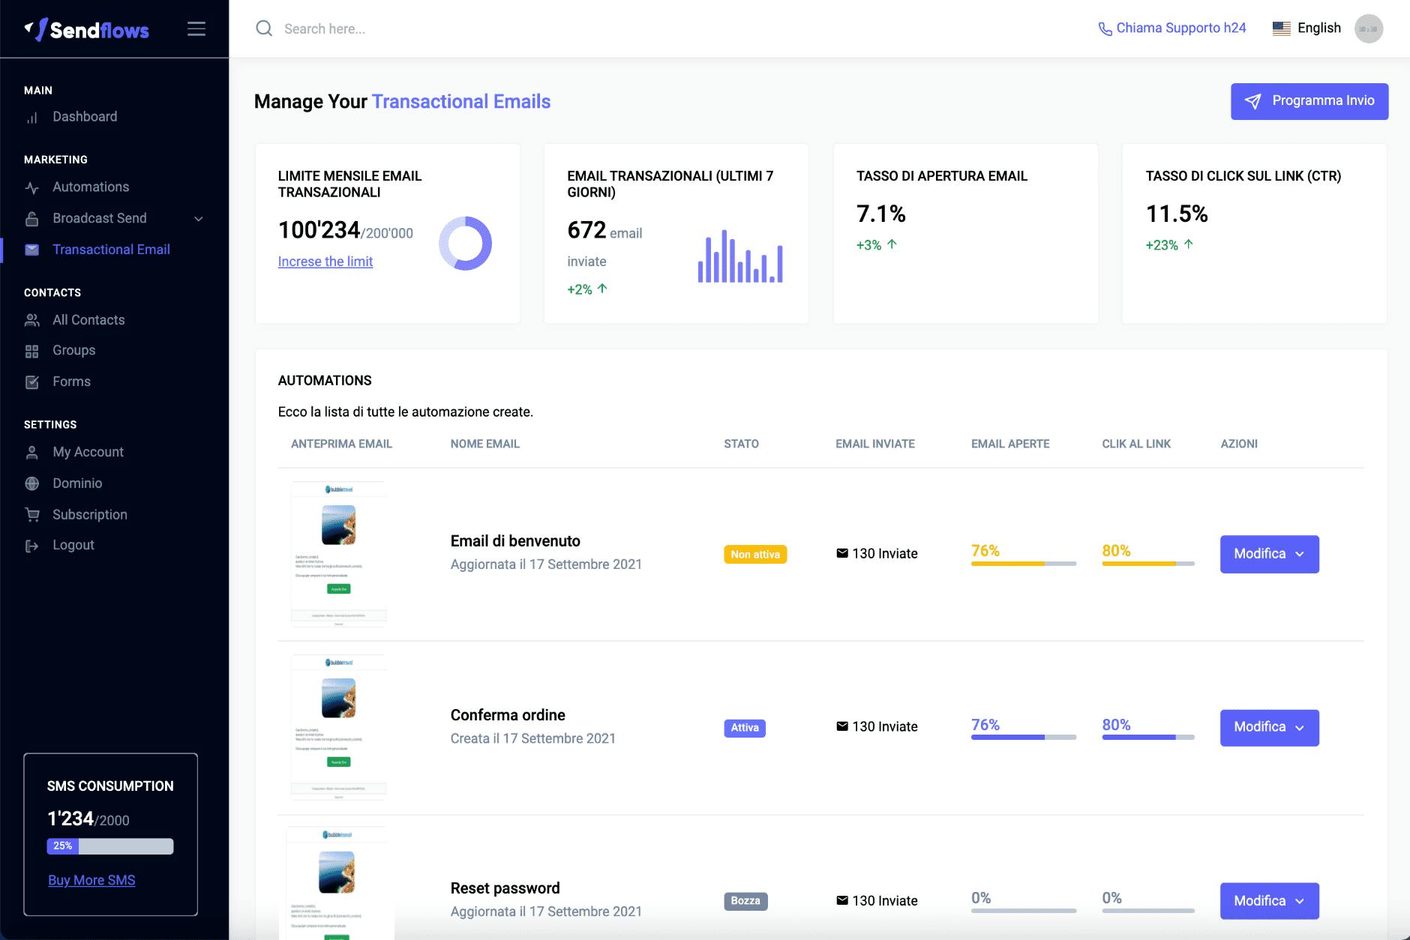1410x940 pixels.
Task: Click the My Account person icon
Action: click(32, 453)
